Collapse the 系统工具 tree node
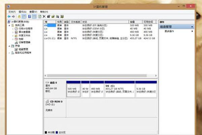The width and height of the screenshot is (202, 135). 10,25
